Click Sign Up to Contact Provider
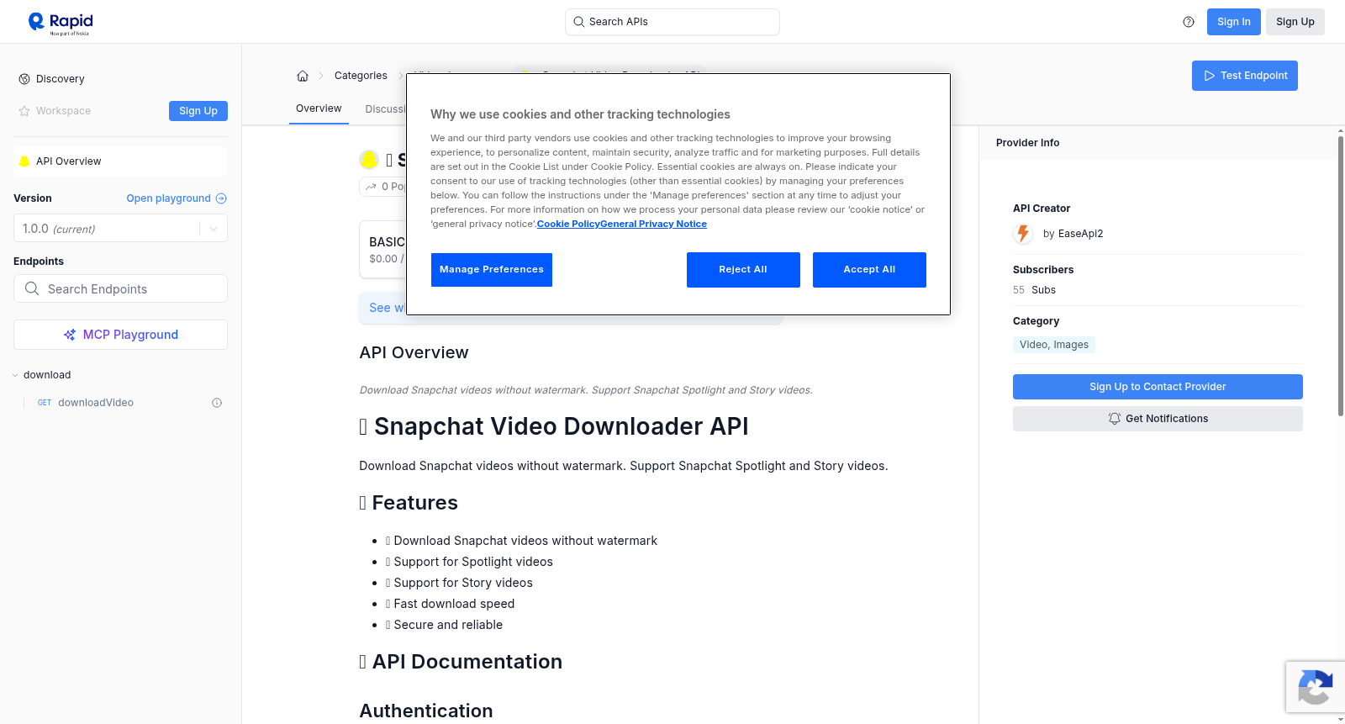Viewport: 1345px width, 724px height. [x=1158, y=387]
